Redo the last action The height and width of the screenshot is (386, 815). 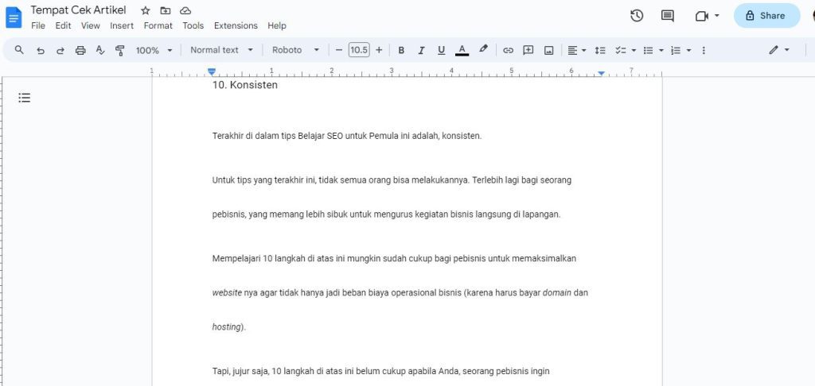click(x=60, y=50)
